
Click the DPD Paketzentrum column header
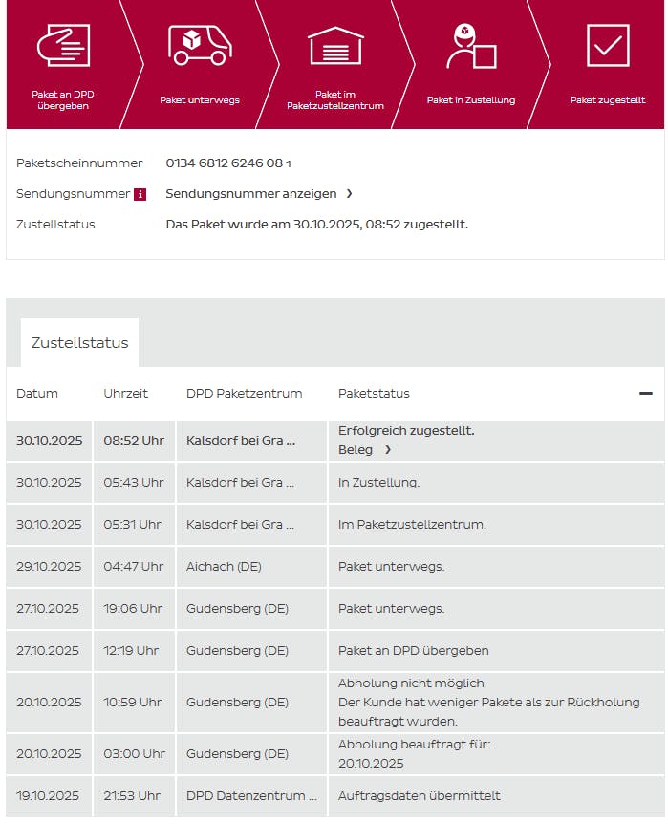pyautogui.click(x=244, y=394)
